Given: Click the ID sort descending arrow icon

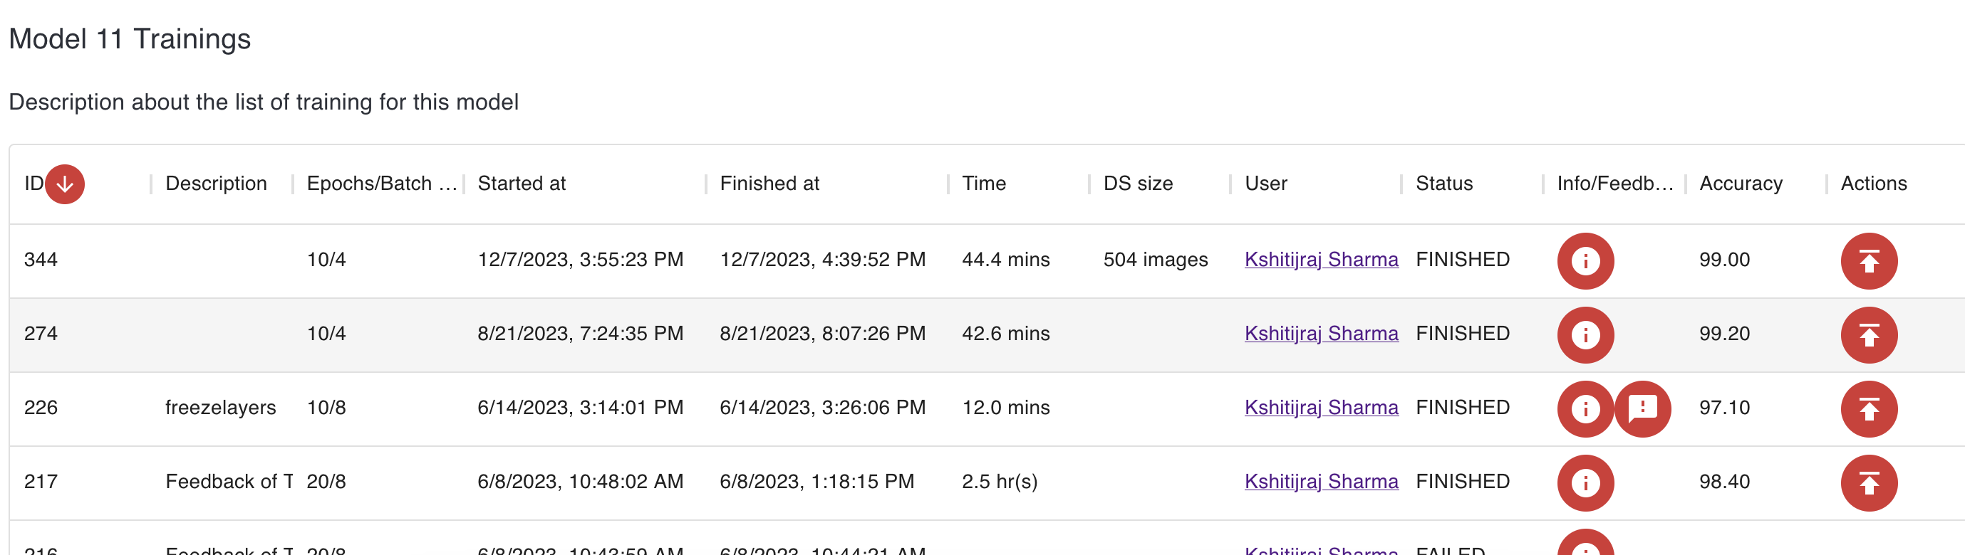Looking at the screenshot, I should pyautogui.click(x=65, y=184).
